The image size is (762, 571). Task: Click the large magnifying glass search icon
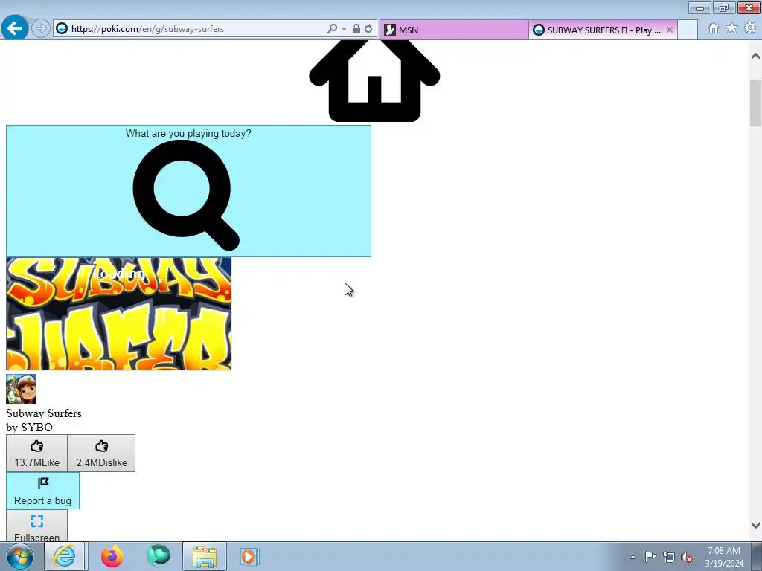[x=186, y=196]
